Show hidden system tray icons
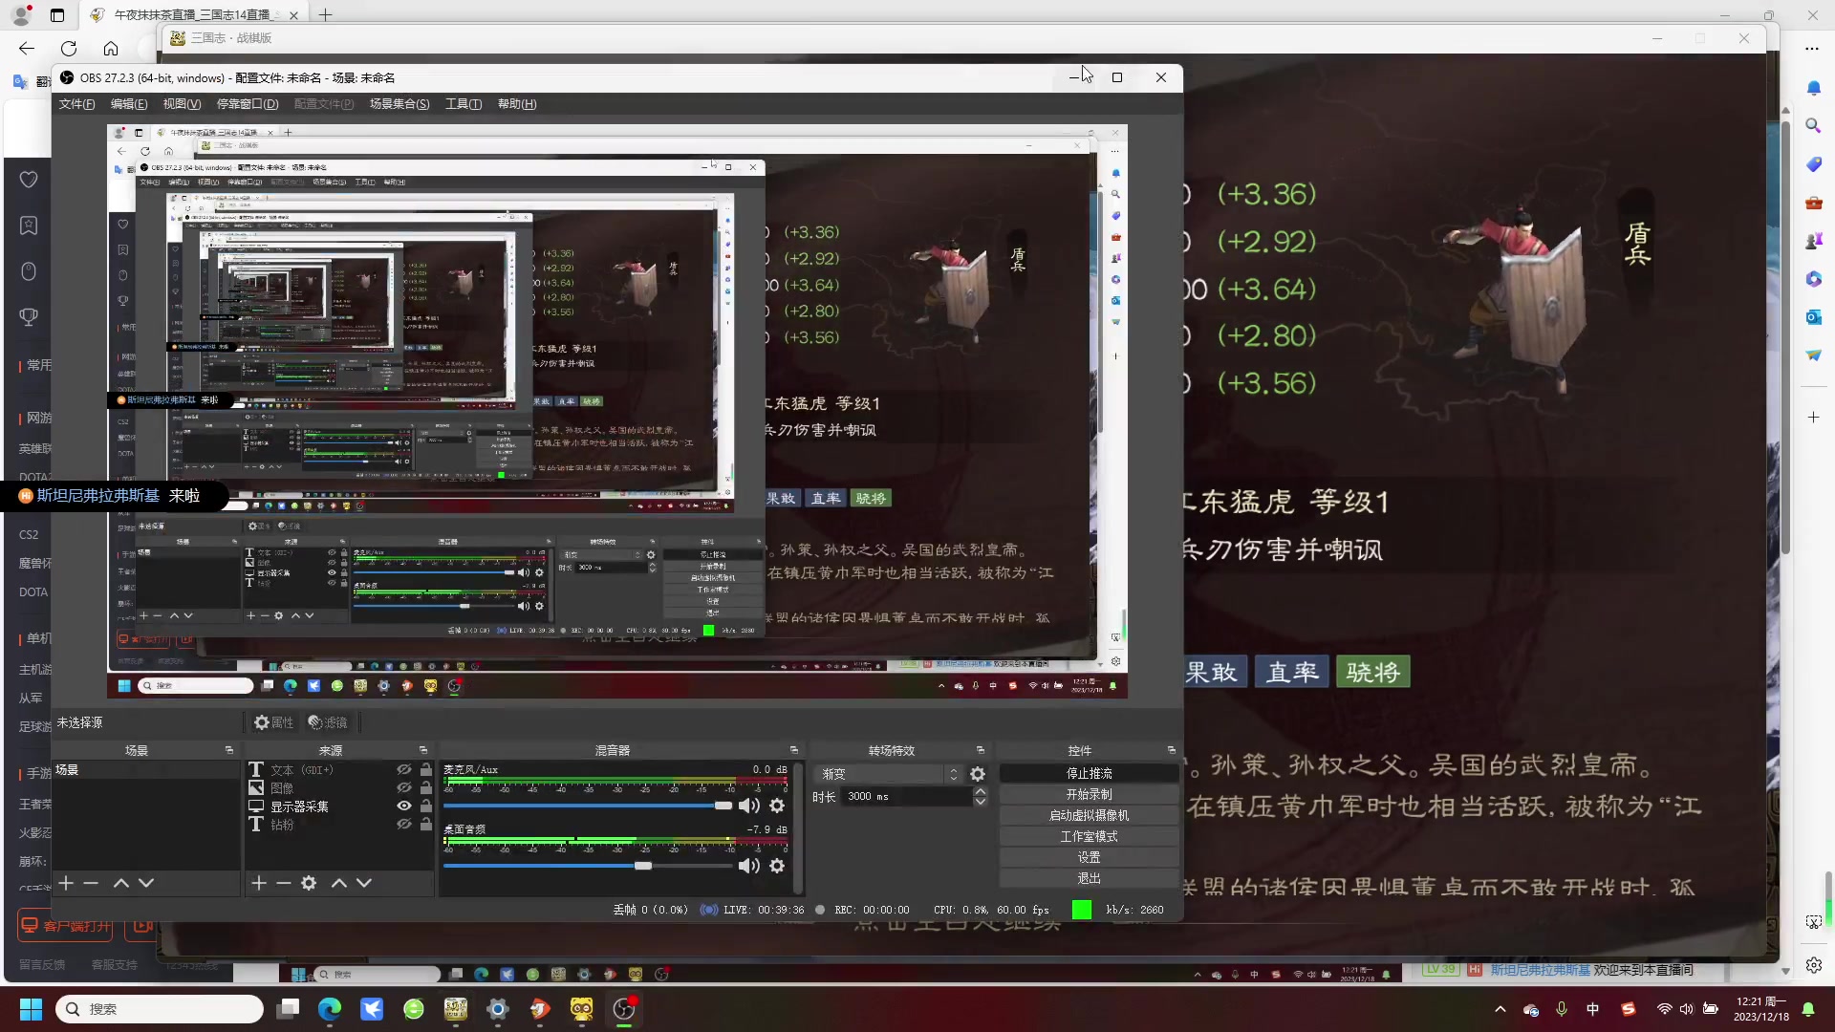Screen dimensions: 1835x1032 1500,1009
